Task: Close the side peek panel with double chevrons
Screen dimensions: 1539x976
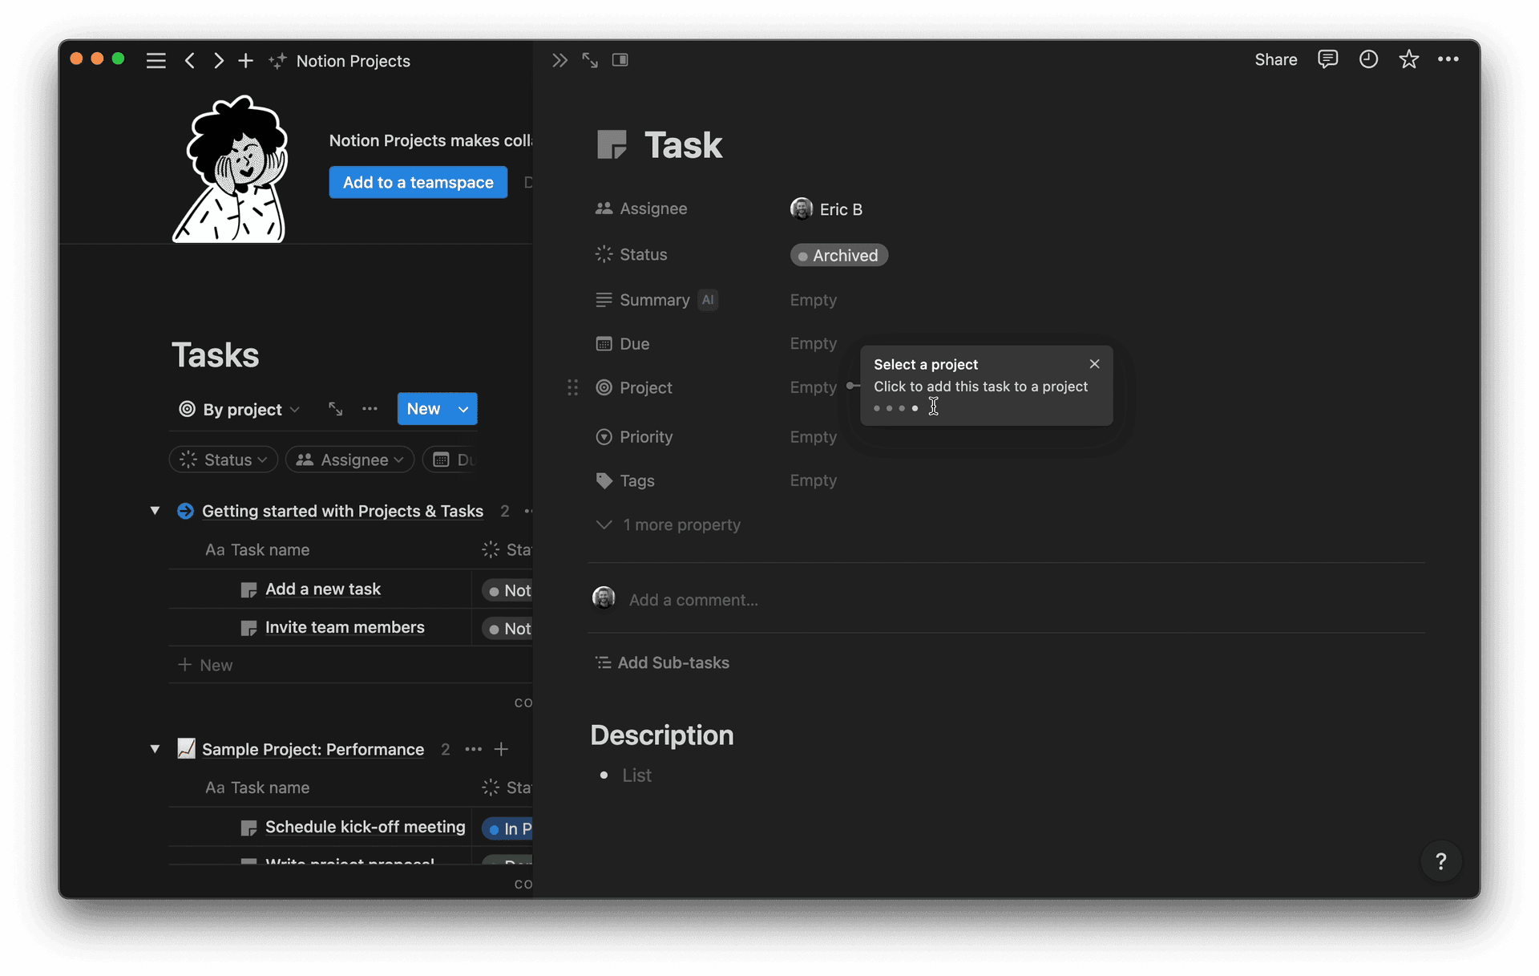Action: click(559, 60)
